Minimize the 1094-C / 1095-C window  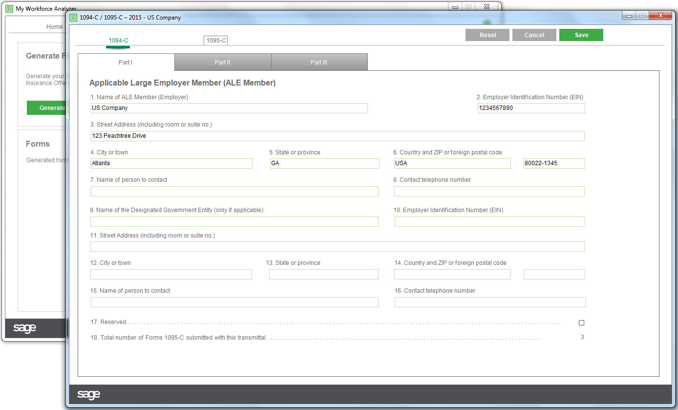pyautogui.click(x=629, y=16)
